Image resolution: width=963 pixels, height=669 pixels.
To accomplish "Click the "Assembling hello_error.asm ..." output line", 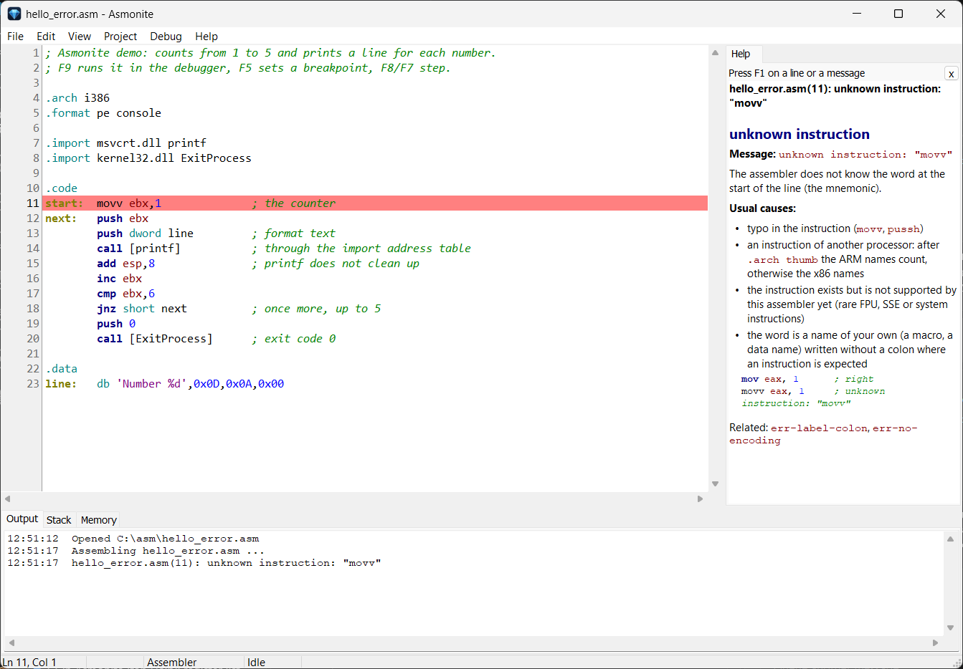I will 168,551.
